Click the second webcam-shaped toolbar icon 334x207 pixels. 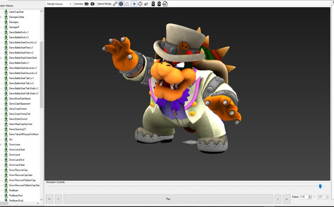[x=159, y=4]
